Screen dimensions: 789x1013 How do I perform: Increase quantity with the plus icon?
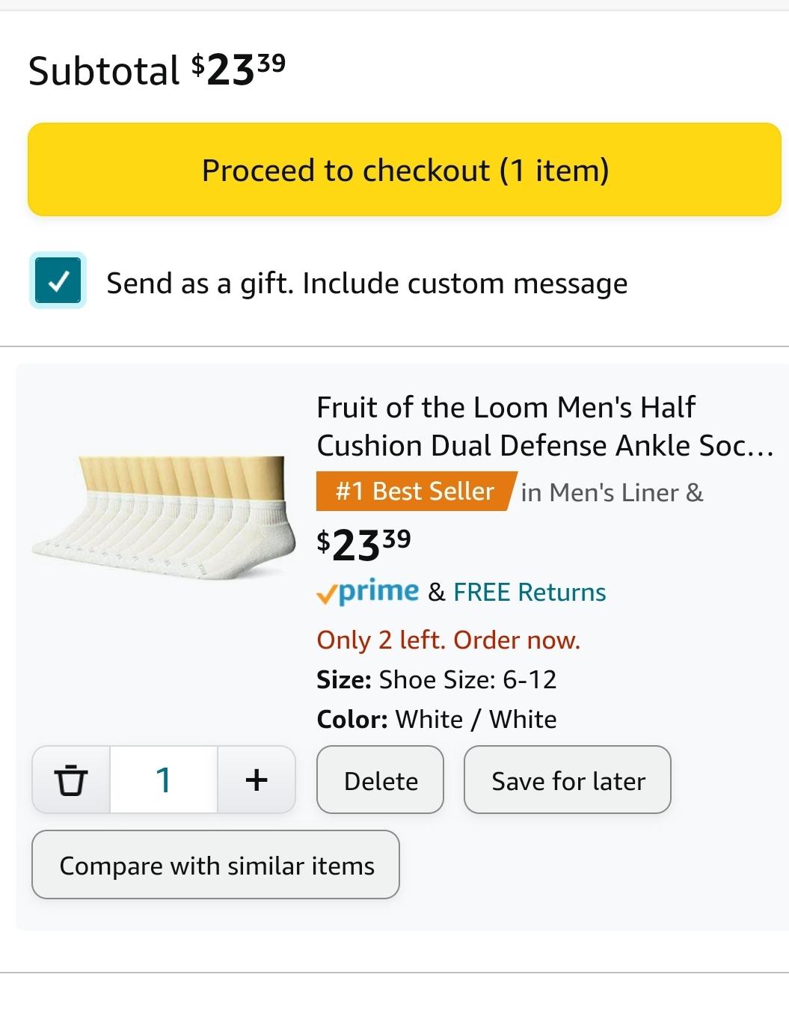point(257,780)
